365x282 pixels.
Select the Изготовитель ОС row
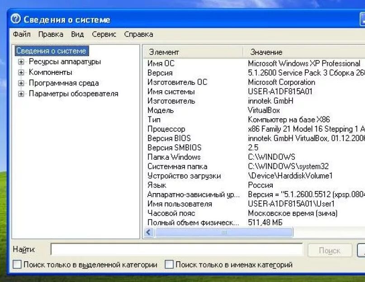coord(254,82)
